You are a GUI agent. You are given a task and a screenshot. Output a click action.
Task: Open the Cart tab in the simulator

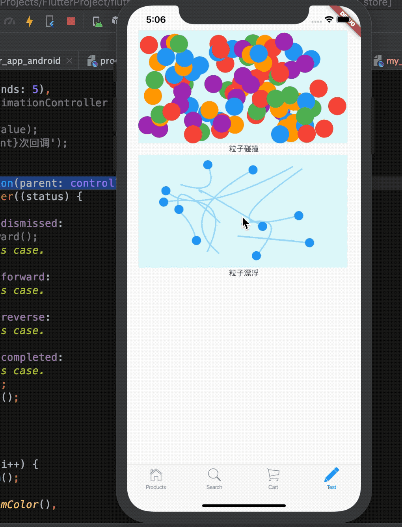click(273, 479)
